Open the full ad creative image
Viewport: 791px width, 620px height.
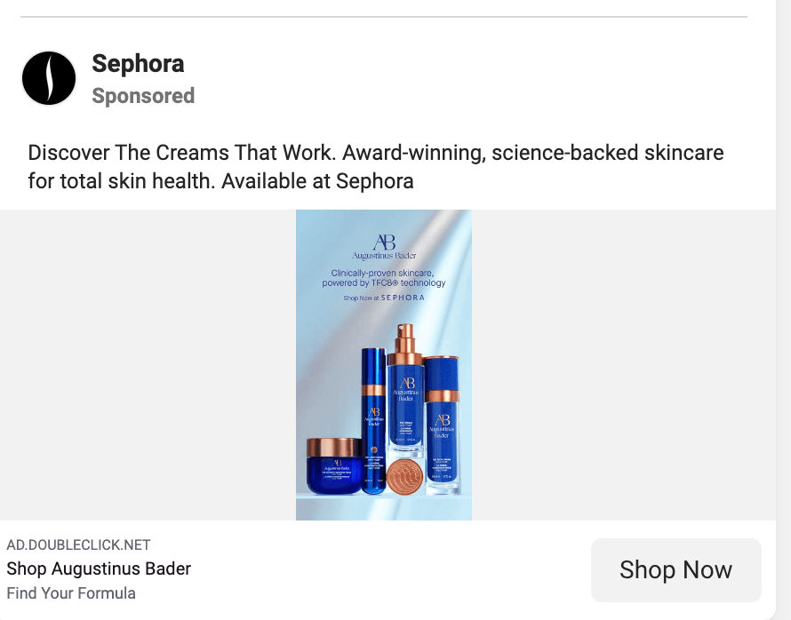384,364
